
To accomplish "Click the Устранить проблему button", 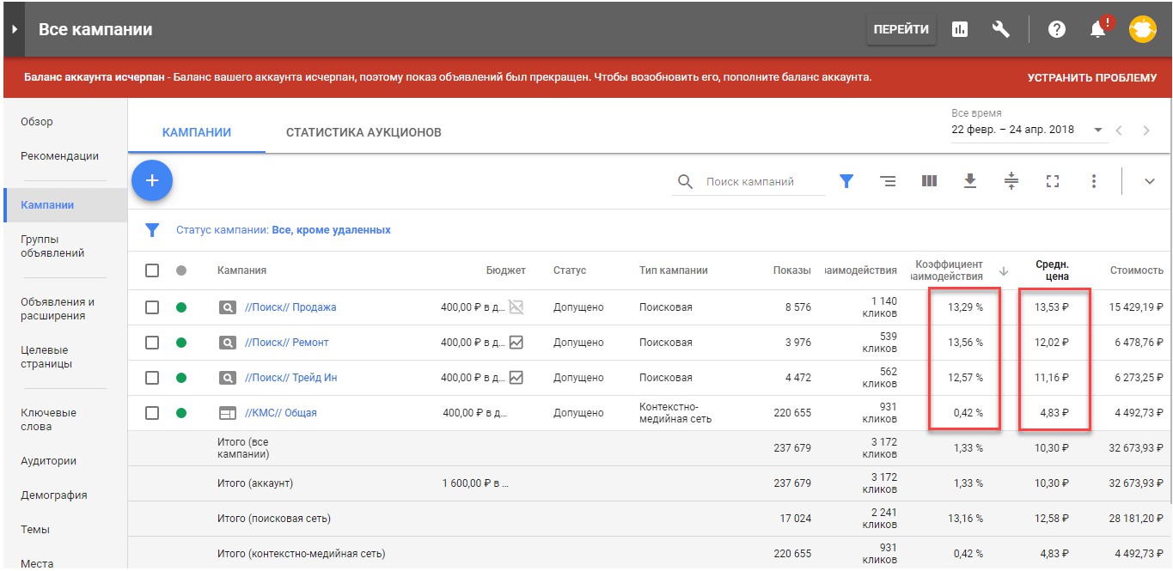I will [1092, 77].
